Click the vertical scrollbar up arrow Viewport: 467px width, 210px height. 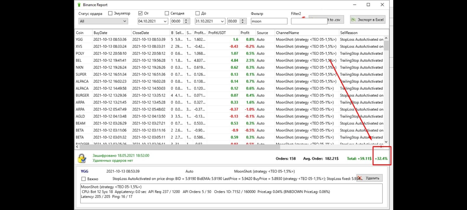(386, 38)
